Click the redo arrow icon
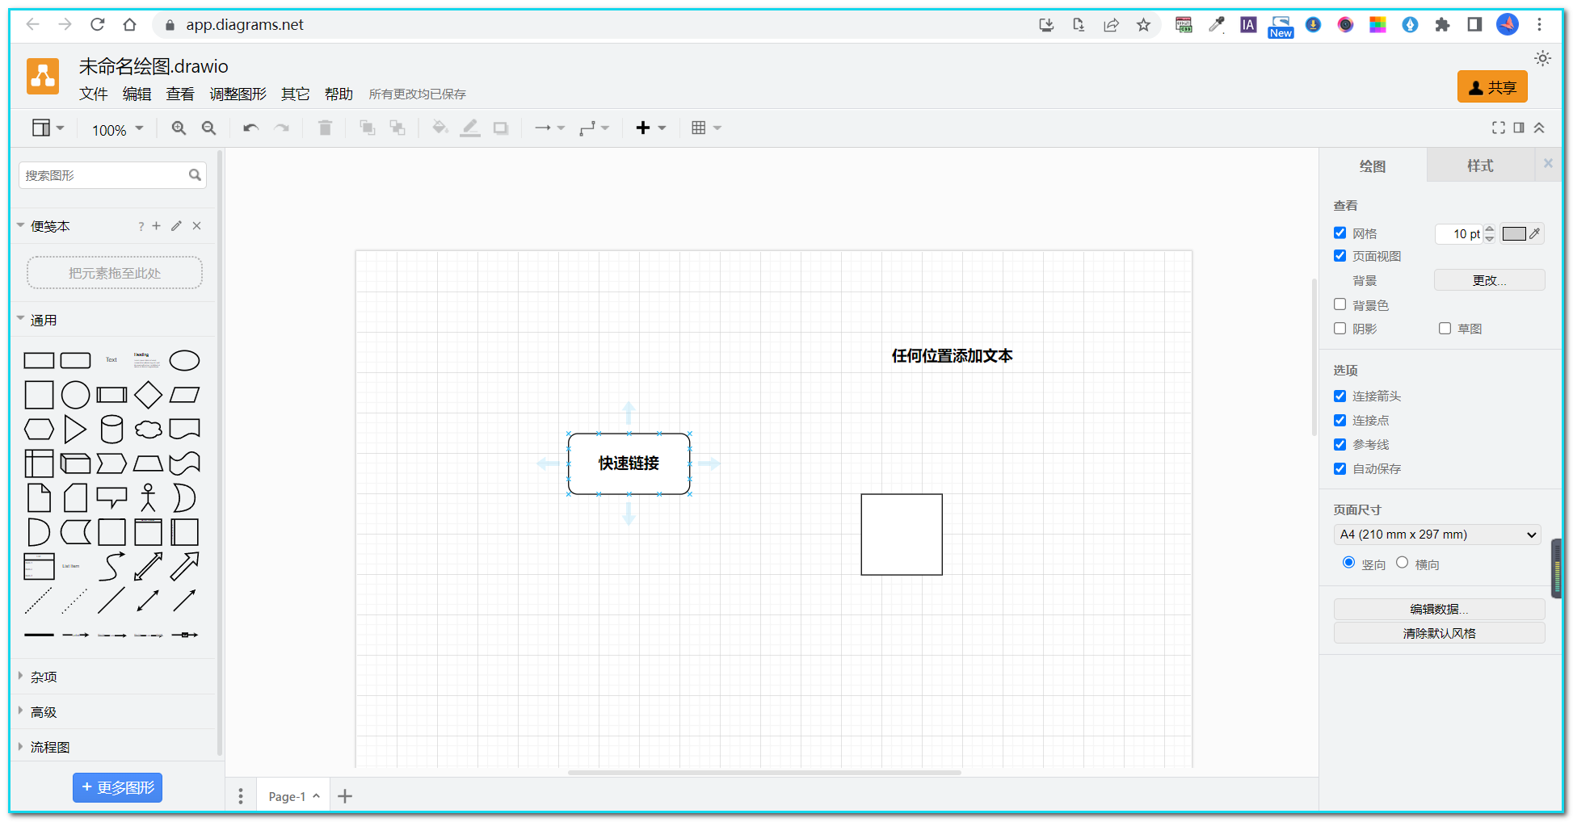The image size is (1573, 822). 281,128
